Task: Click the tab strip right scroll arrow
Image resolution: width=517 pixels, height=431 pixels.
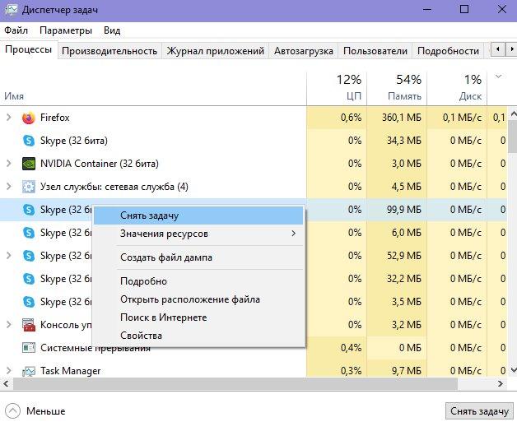Action: click(511, 49)
